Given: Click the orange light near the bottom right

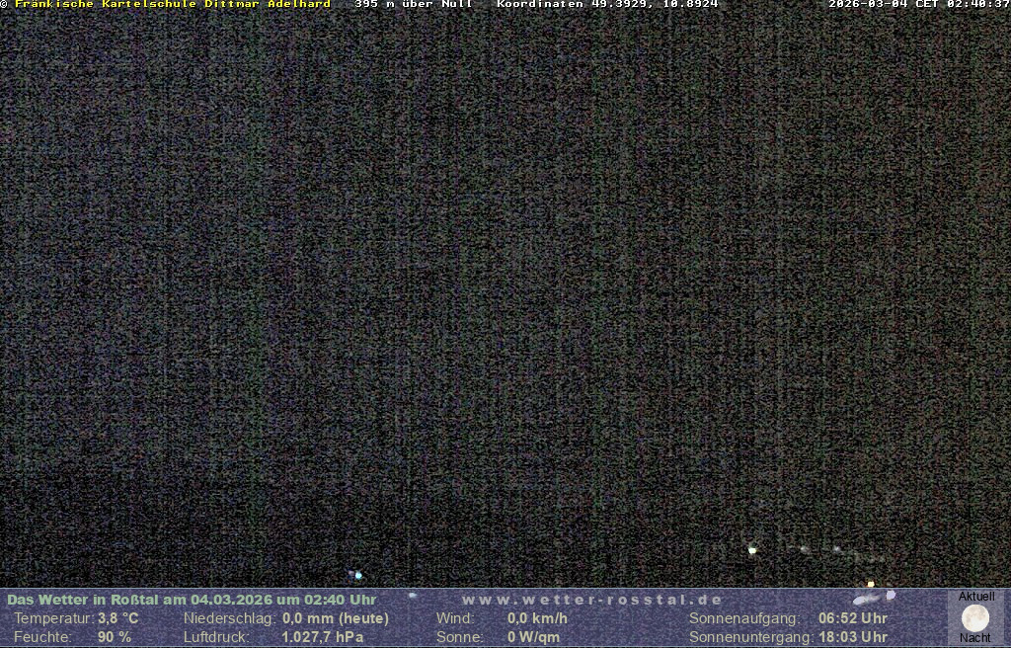Looking at the screenshot, I should (870, 584).
